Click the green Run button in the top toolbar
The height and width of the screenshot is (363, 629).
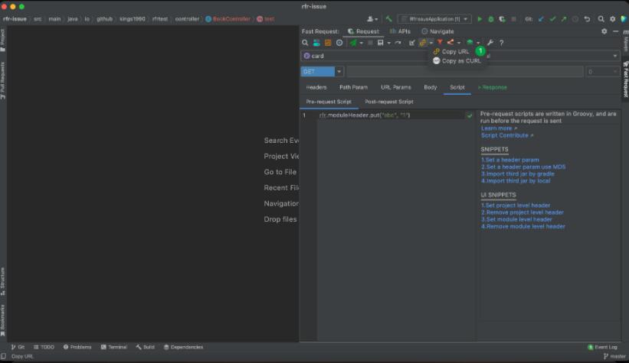480,18
